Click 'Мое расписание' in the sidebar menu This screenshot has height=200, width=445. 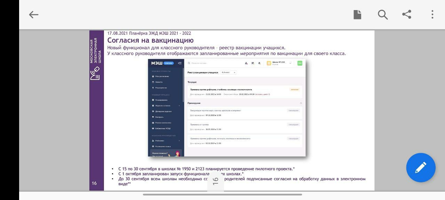coord(160,76)
